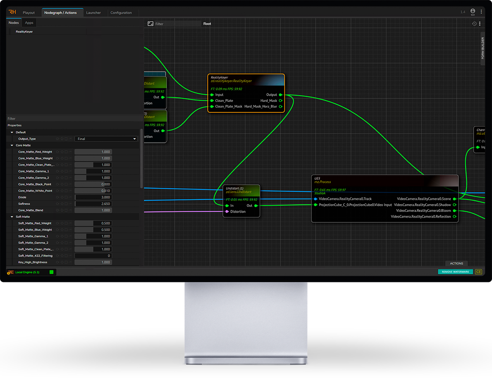Viewport: 492px width, 378px height.
Task: Open the Form Builder side panel
Action: point(483,48)
